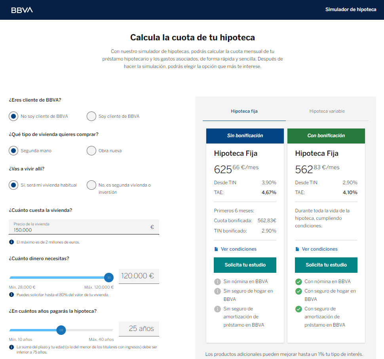
Task: Select No, es segunda vivienda o inversión
Action: click(x=91, y=185)
